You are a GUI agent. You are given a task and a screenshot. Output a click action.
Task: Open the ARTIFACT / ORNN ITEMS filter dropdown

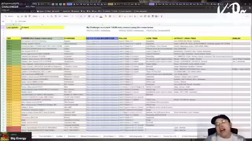(231, 38)
